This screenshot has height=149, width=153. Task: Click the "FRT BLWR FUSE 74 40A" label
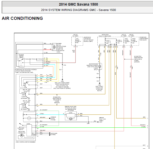pos(79,41)
